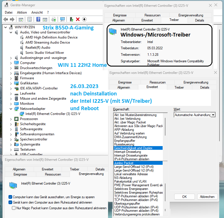Click the enable device green arrow icon
Screen dimensions: 224x218
tap(72, 19)
